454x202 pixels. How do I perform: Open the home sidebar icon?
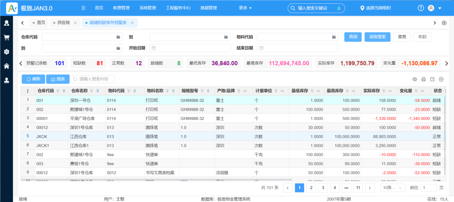(6, 66)
